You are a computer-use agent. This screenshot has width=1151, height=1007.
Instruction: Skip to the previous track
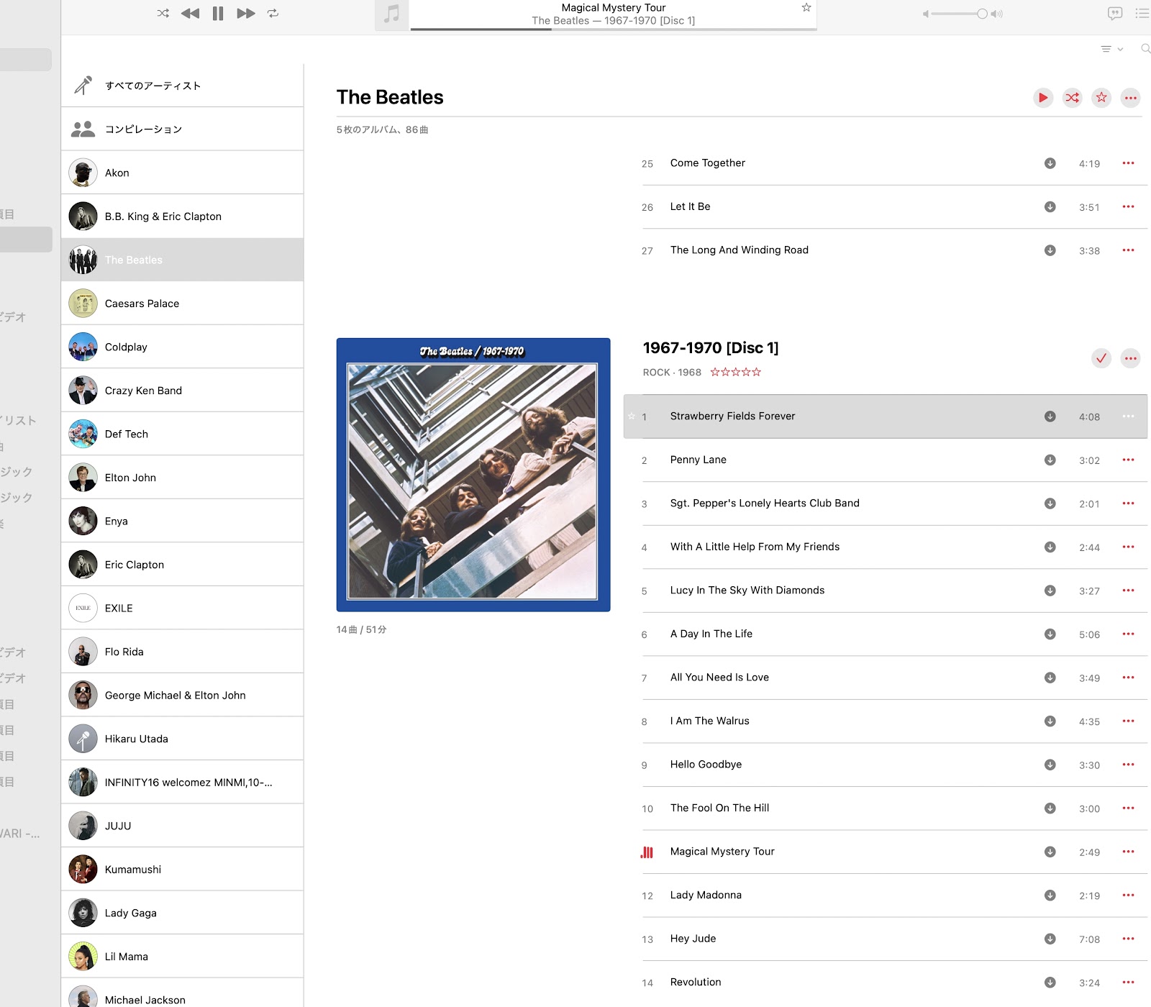(190, 13)
